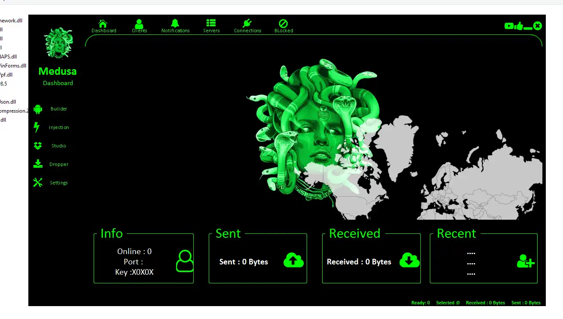The height and width of the screenshot is (319, 563).
Task: Click the cloud download icon in Received panel
Action: point(409,260)
